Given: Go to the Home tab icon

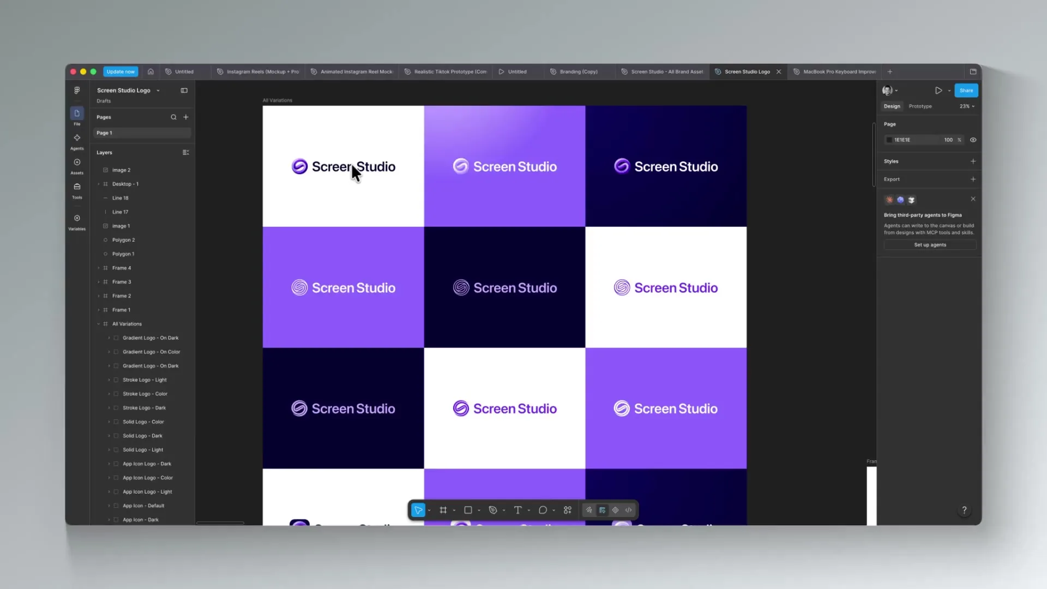Looking at the screenshot, I should (x=151, y=71).
